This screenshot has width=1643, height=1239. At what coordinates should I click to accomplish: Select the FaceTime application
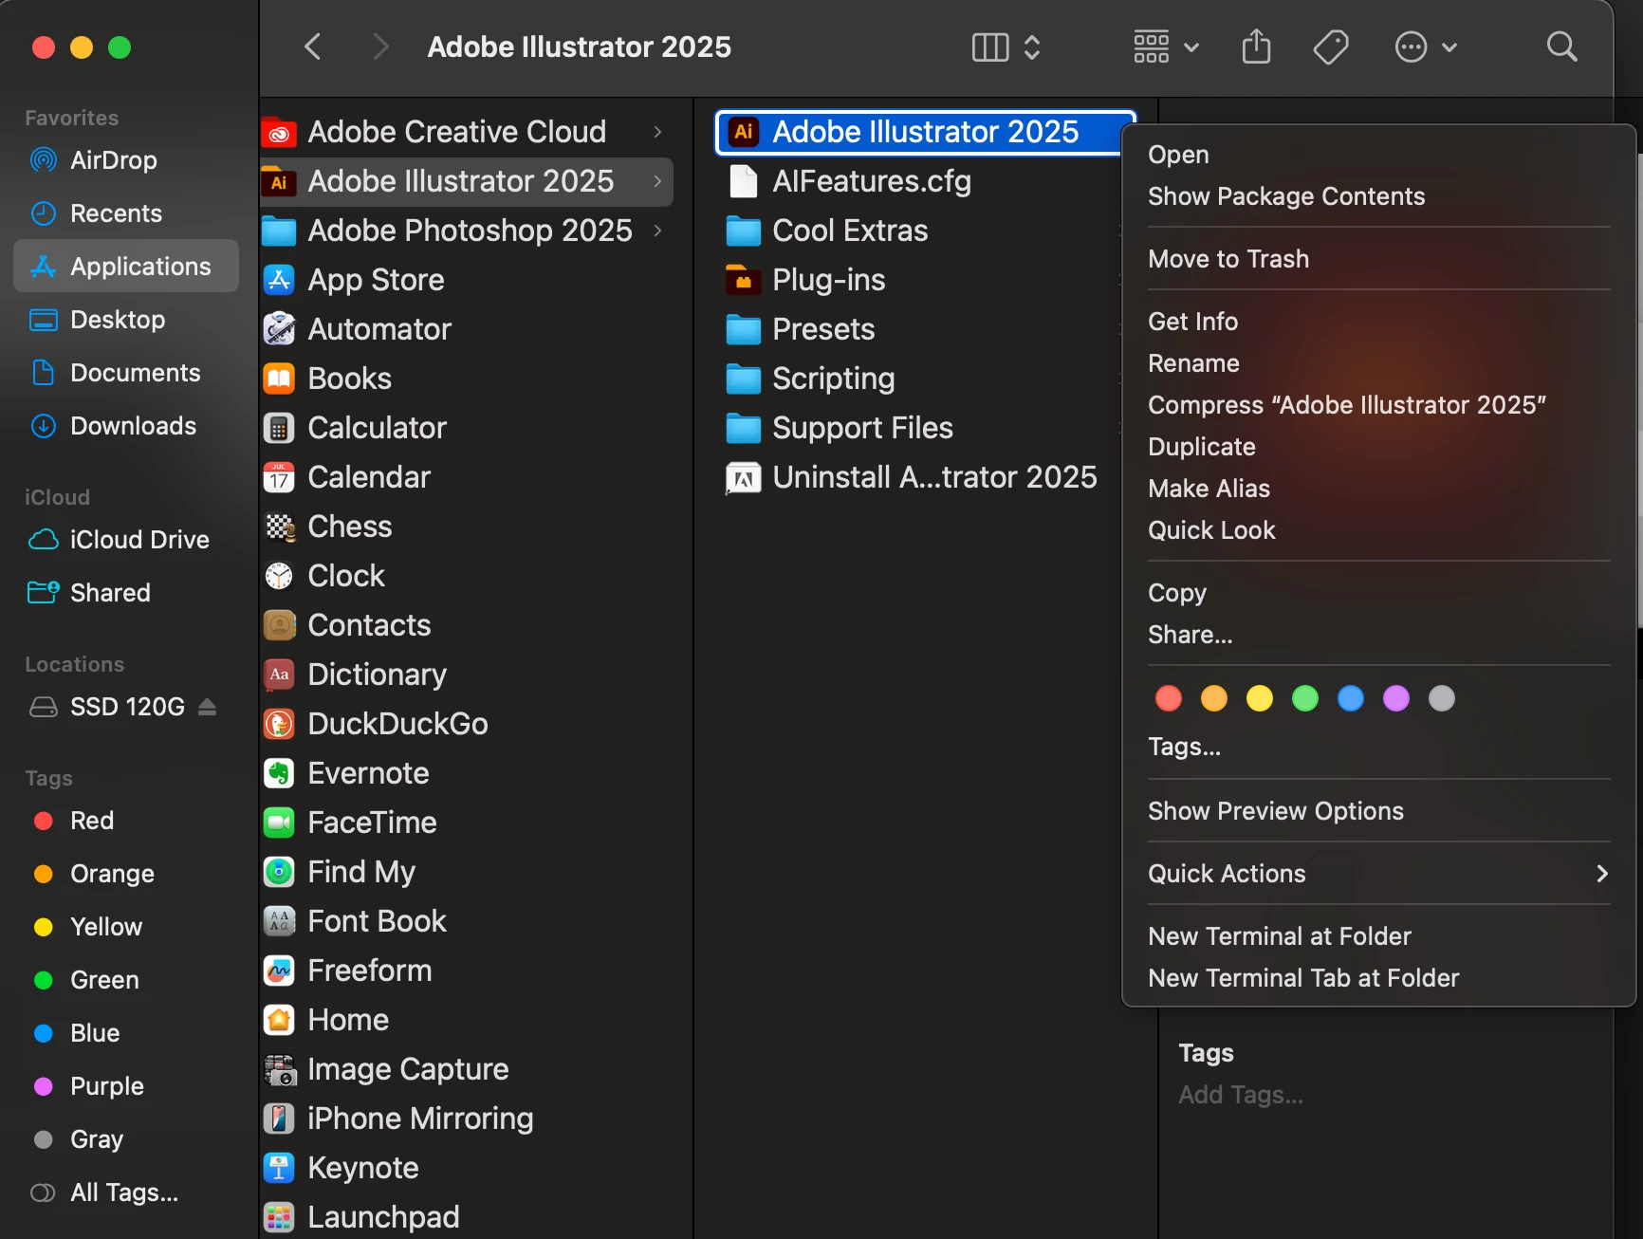click(x=466, y=823)
